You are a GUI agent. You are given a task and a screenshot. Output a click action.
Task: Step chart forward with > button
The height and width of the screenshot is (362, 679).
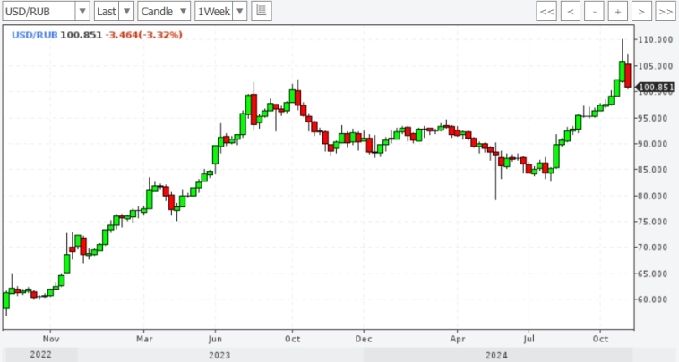click(x=641, y=12)
